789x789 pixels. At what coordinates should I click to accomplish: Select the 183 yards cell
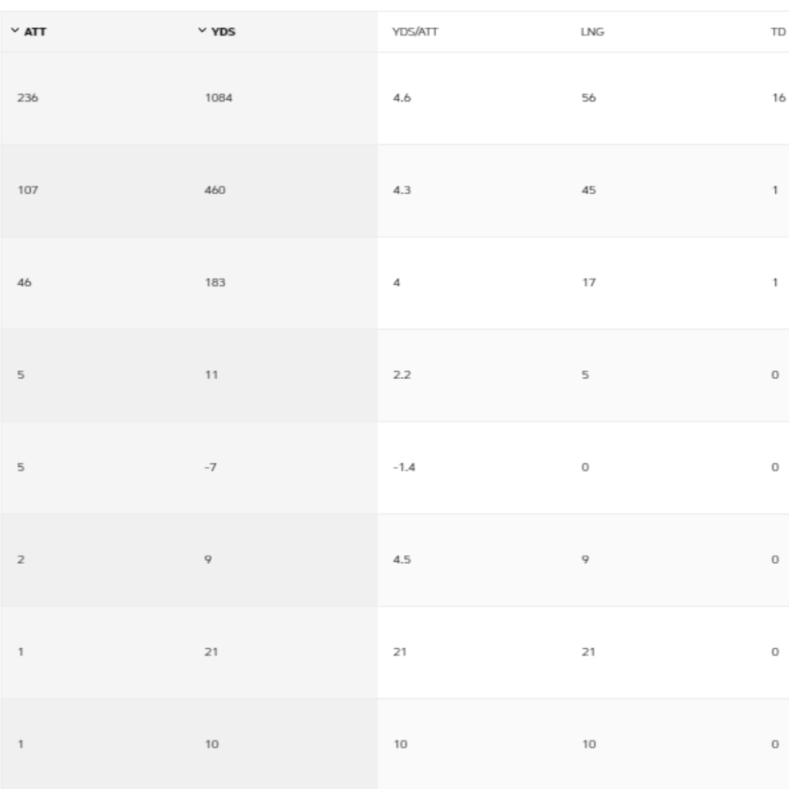click(215, 283)
